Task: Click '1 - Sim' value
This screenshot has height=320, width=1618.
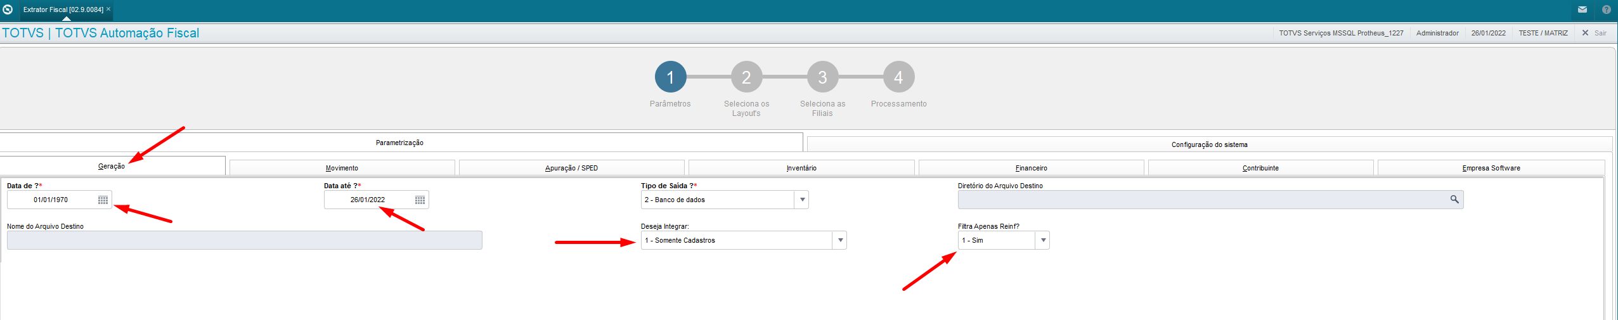Action: 972,240
